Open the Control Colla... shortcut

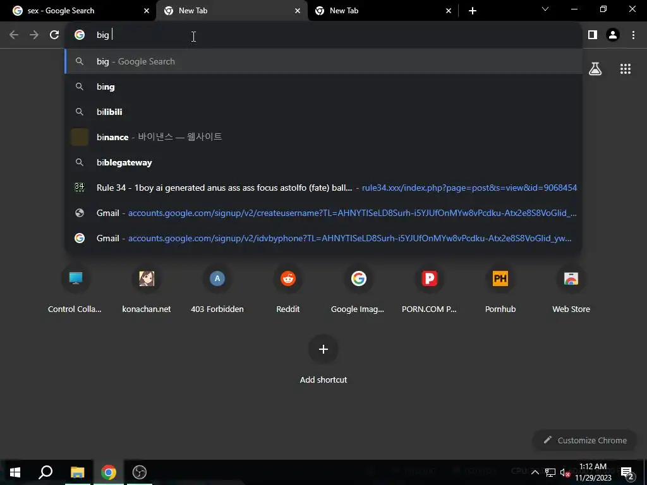click(75, 290)
